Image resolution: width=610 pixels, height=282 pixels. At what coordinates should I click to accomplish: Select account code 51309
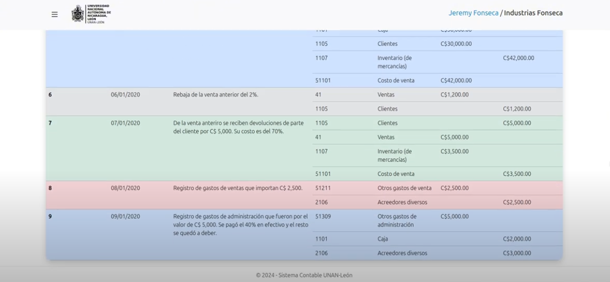323,216
